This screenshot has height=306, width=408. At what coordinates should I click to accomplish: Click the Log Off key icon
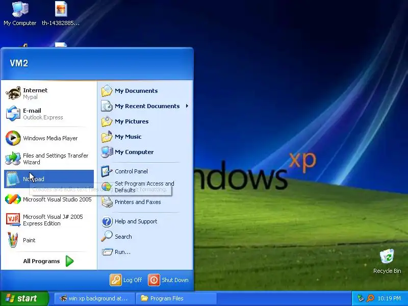116,280
